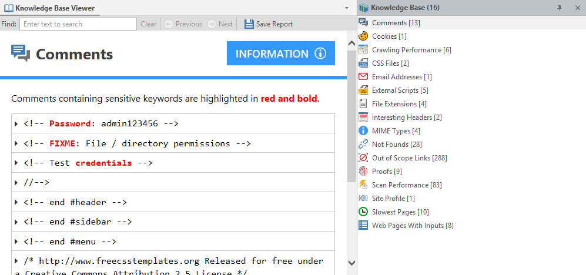Click the viewer scrollbar down arrow
Screen dimensions: 586x275
(351, 263)
